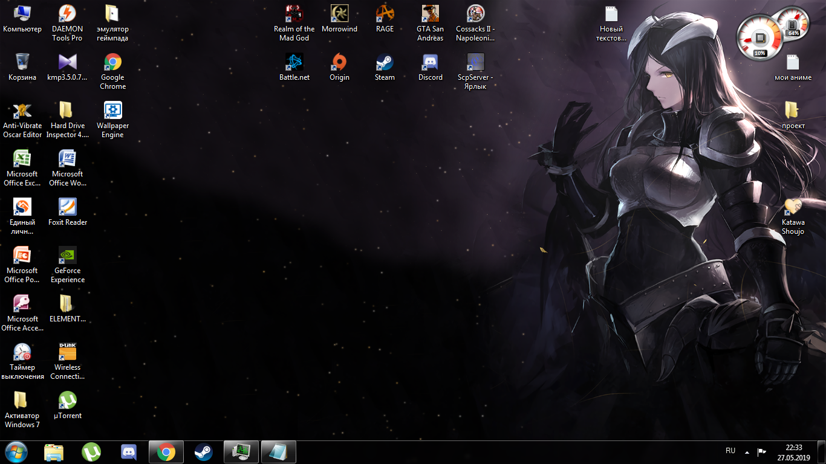The image size is (826, 464).
Task: Select the Morrowind game shortcut
Action: pyautogui.click(x=339, y=19)
